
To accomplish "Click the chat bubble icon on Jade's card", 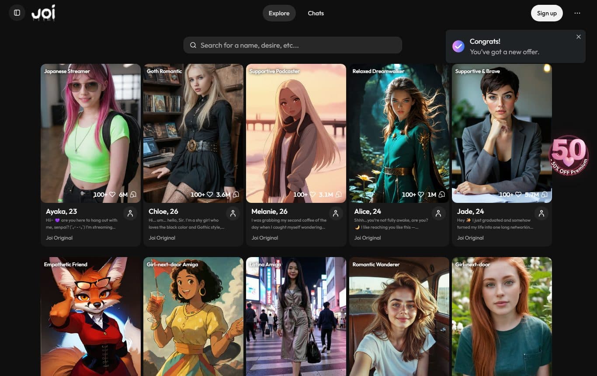I will click(545, 195).
